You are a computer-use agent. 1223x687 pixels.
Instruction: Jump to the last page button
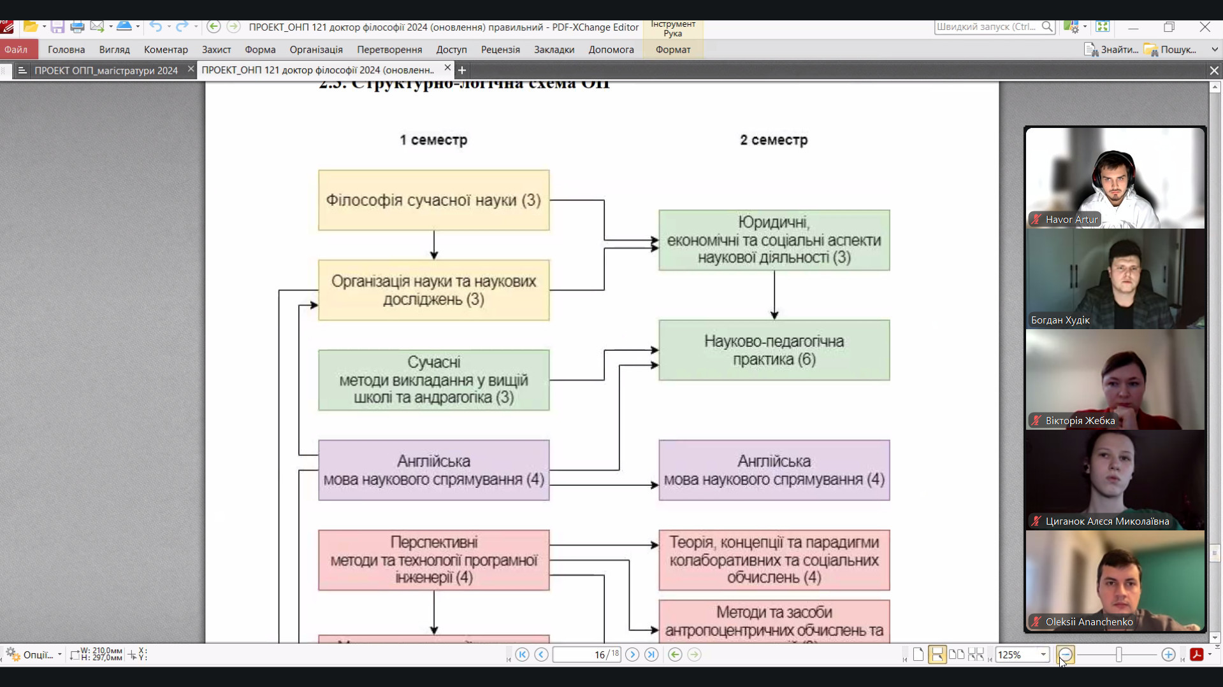point(651,655)
